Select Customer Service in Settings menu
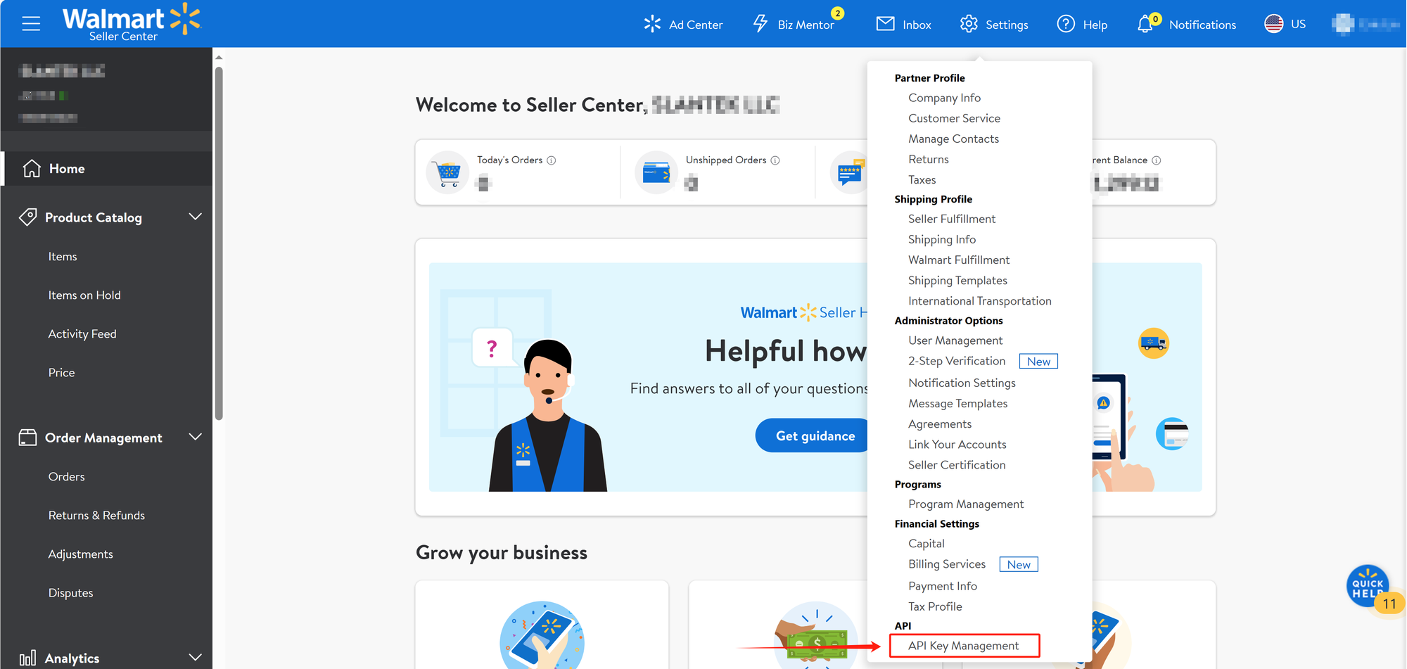The image size is (1407, 669). click(x=954, y=118)
